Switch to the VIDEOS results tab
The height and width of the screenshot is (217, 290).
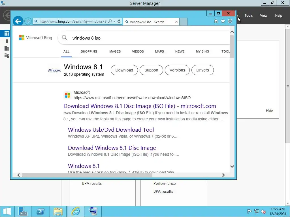pos(138,51)
